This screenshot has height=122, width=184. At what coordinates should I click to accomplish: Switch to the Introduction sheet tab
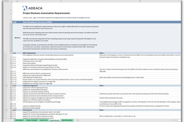point(20,120)
